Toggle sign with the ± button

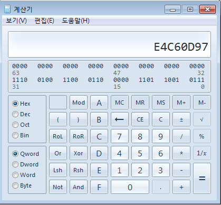181,119
